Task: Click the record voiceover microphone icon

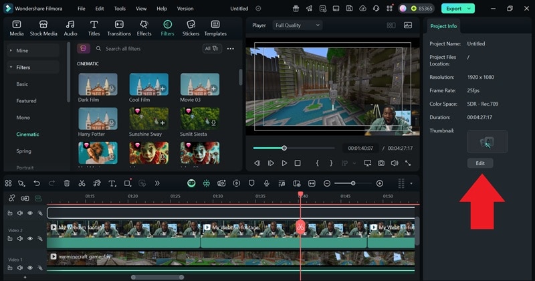Action: click(266, 183)
